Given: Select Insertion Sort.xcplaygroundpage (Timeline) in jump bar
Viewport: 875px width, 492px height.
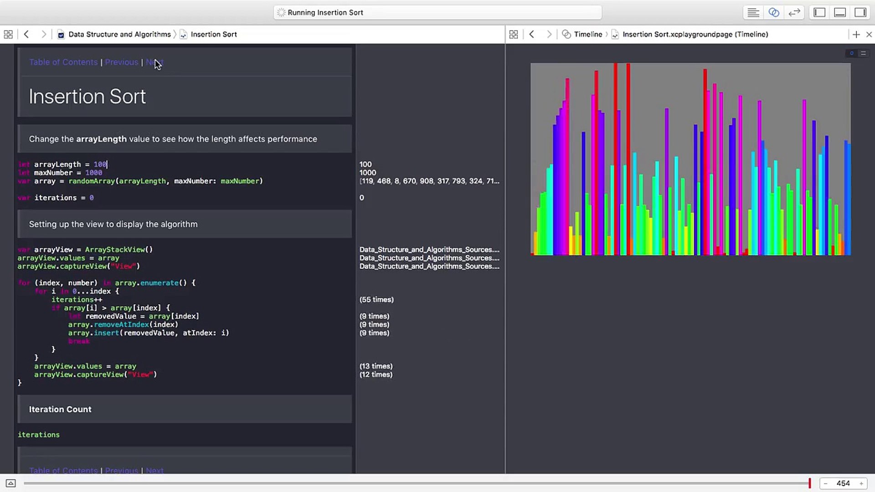Looking at the screenshot, I should coord(695,34).
